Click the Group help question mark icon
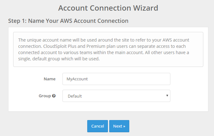 pyautogui.click(x=54, y=96)
